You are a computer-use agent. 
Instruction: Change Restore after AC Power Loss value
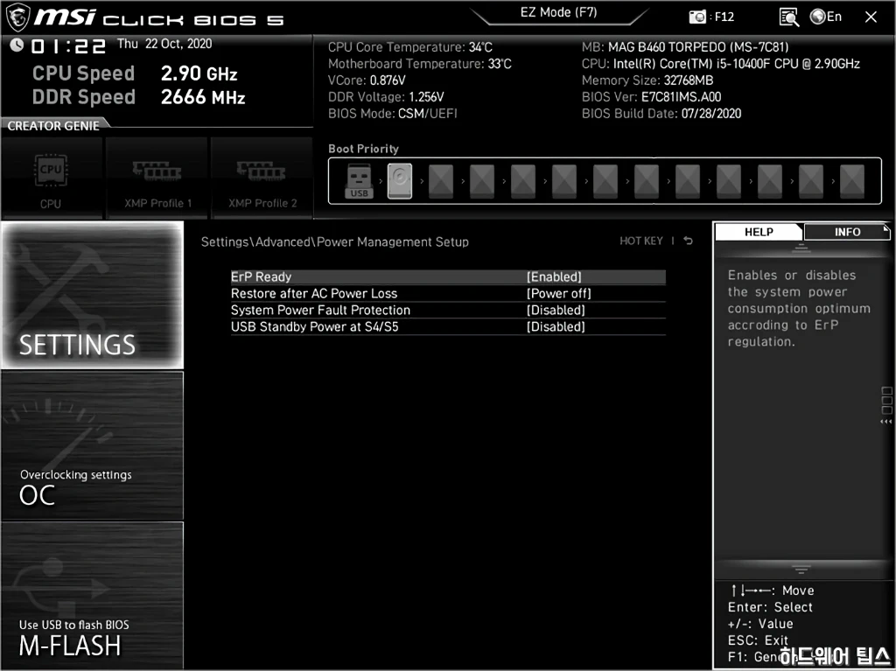point(559,293)
